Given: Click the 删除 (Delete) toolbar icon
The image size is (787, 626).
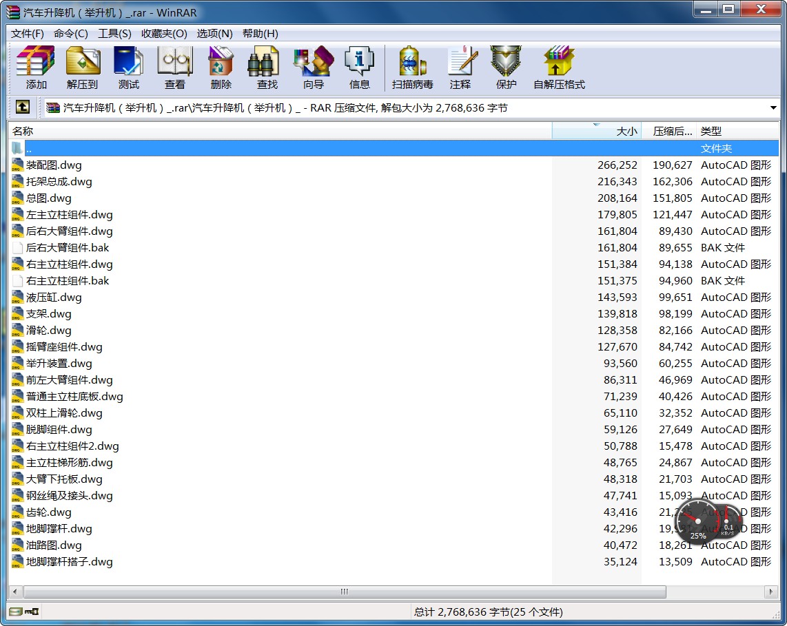Looking at the screenshot, I should [x=221, y=67].
